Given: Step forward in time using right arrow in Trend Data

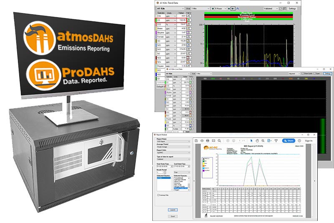Looking at the screenshot, I should (229, 9).
